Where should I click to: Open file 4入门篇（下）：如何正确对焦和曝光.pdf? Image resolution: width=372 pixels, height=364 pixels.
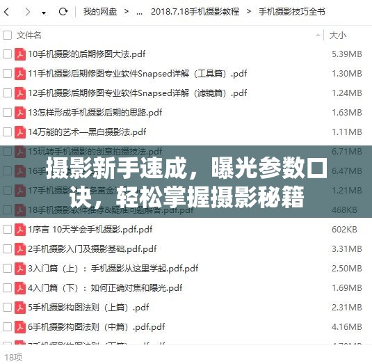105,288
